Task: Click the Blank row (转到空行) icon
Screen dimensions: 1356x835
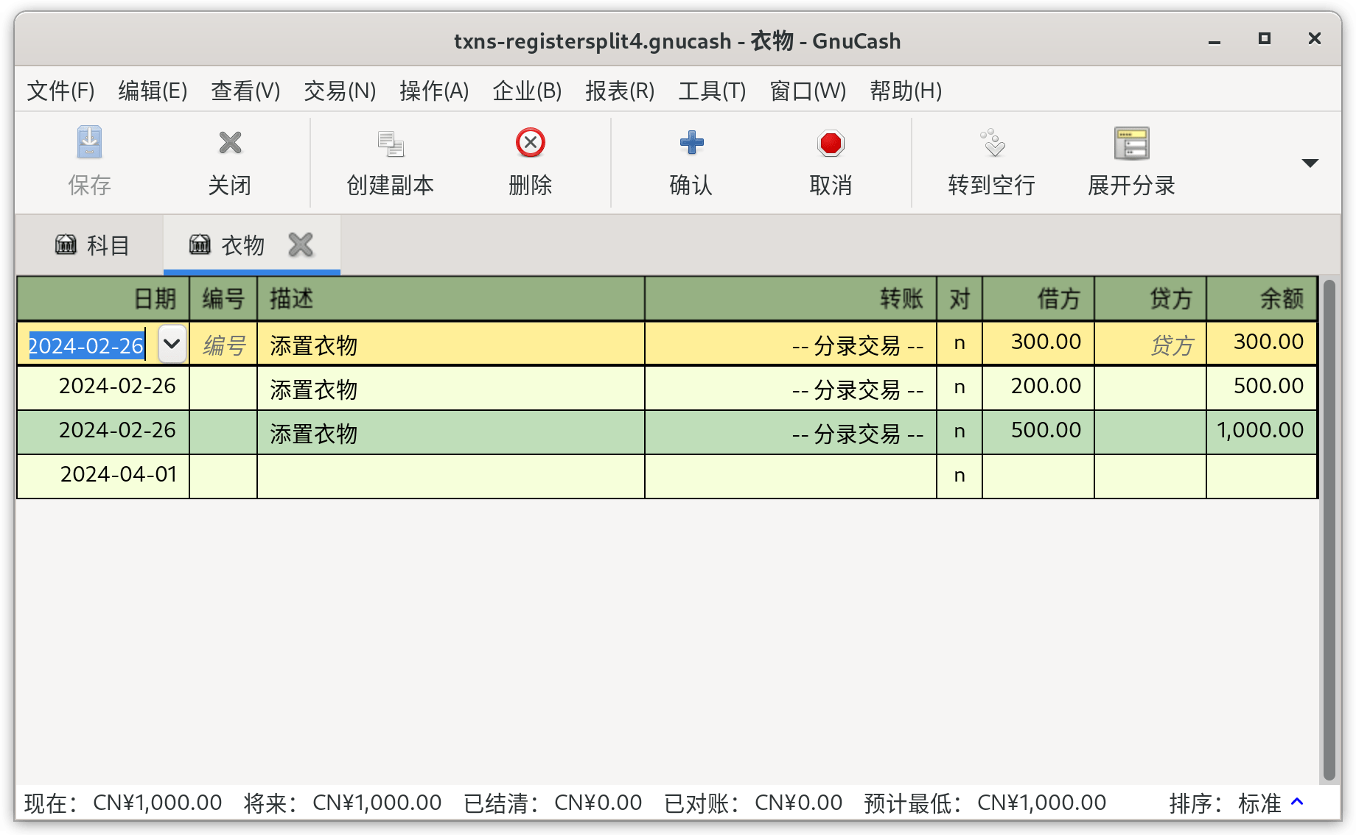Action: click(x=991, y=143)
